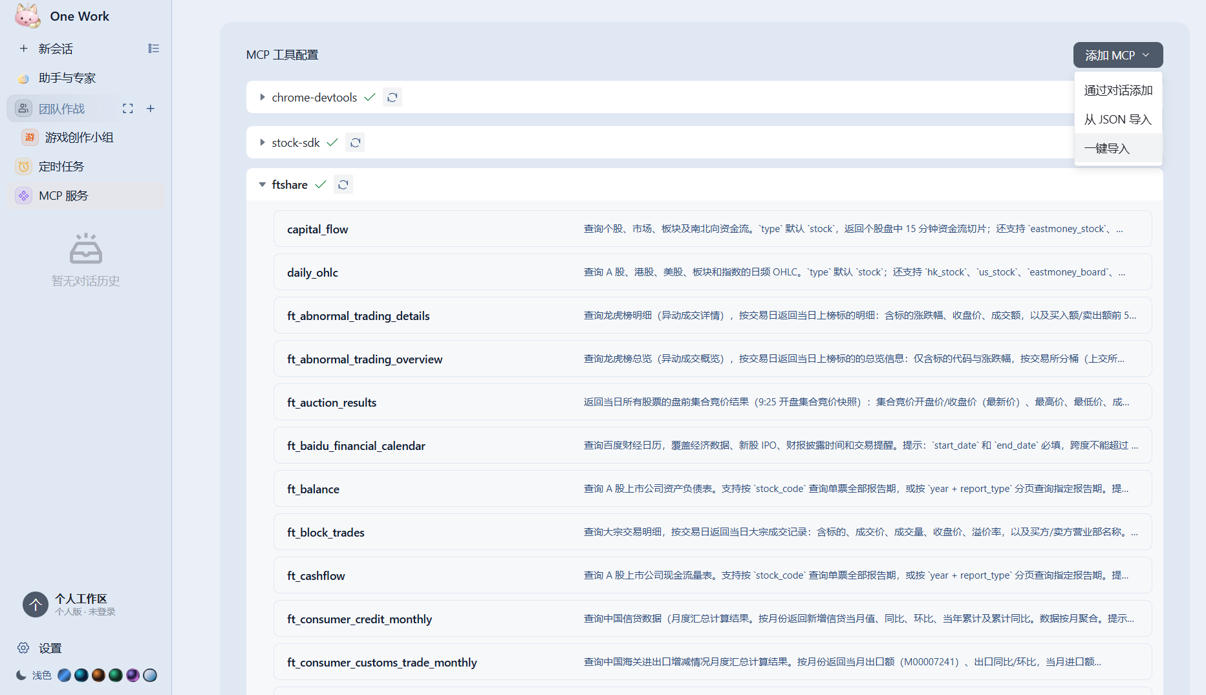This screenshot has width=1206, height=695.
Task: Pick the purple theme swatch
Action: point(133,675)
